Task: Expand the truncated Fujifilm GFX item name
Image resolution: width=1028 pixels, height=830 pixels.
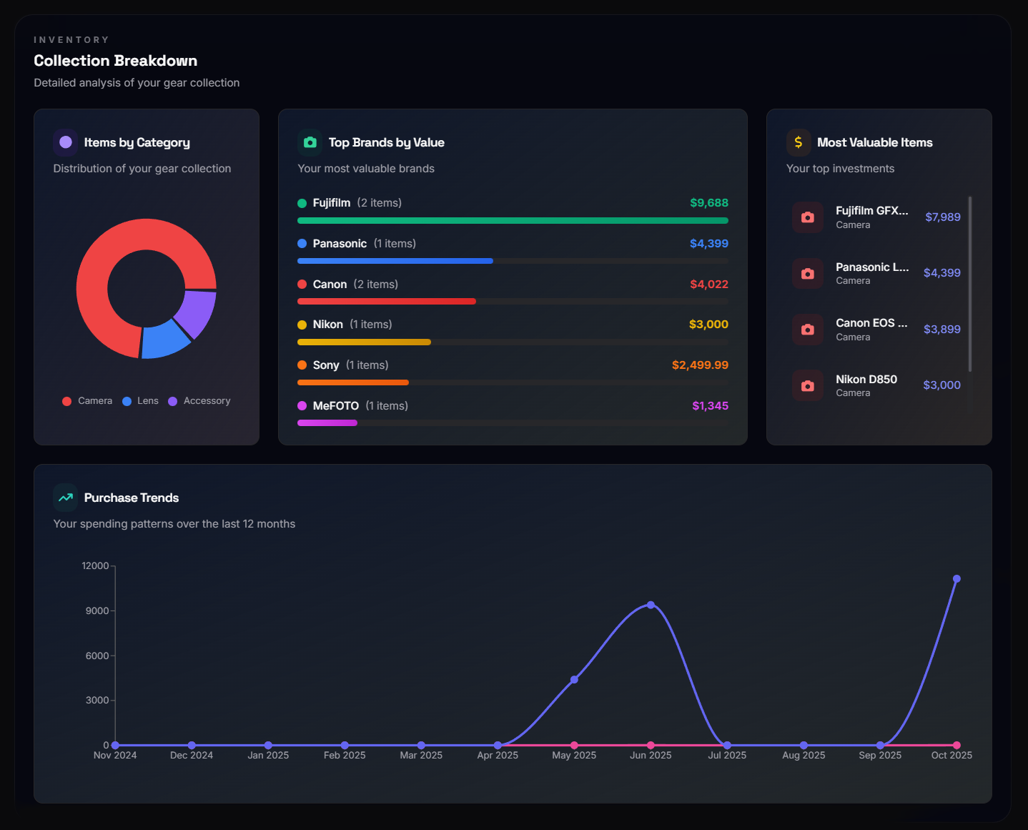Action: click(871, 210)
